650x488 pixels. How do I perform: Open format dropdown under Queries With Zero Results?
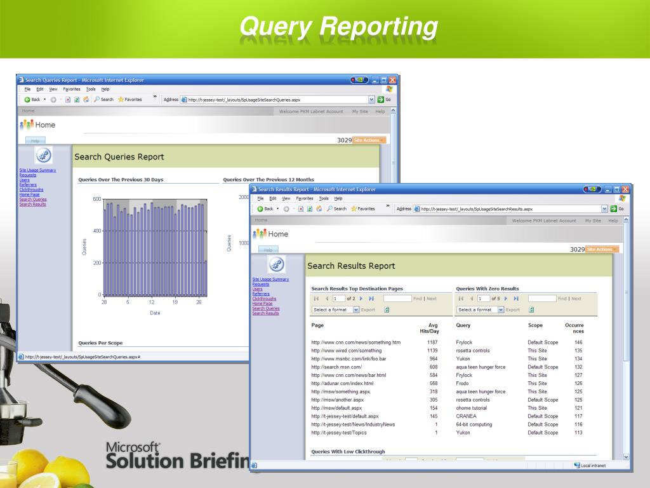pos(501,309)
